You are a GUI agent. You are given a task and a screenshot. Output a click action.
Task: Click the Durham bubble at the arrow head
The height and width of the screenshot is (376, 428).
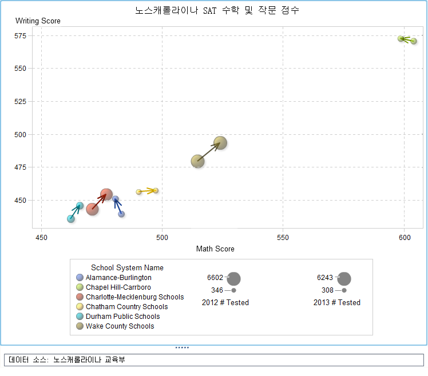click(80, 206)
